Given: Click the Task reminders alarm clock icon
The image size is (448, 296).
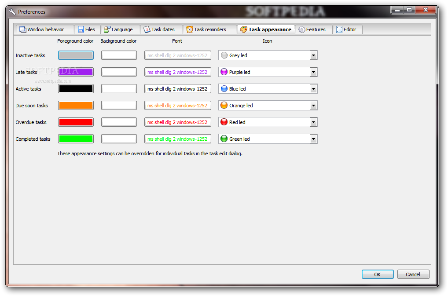Looking at the screenshot, I should click(190, 29).
